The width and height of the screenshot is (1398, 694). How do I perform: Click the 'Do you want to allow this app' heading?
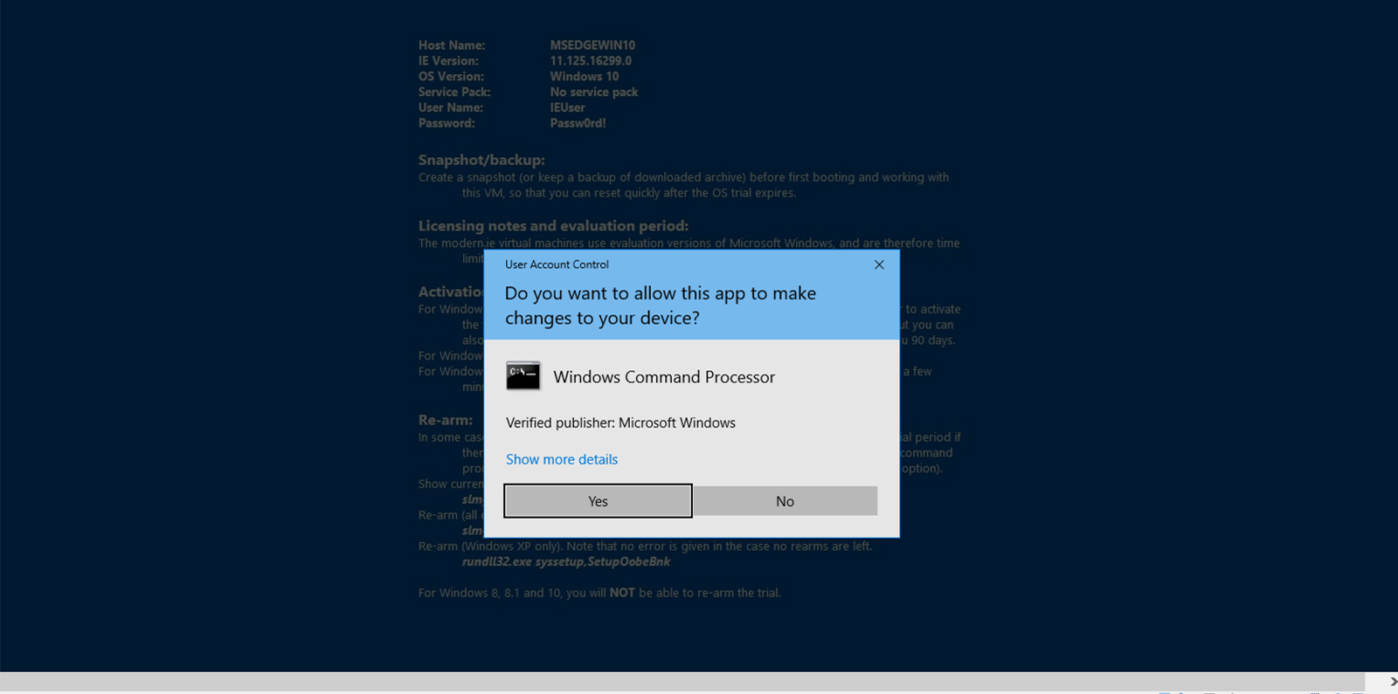[661, 306]
